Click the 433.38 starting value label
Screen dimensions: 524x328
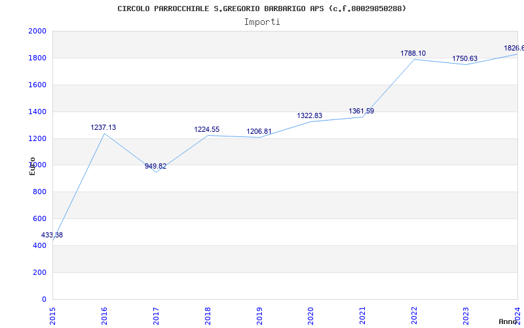click(52, 236)
